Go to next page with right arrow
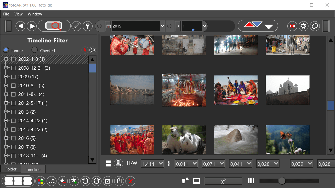335x188 pixels. (32, 26)
